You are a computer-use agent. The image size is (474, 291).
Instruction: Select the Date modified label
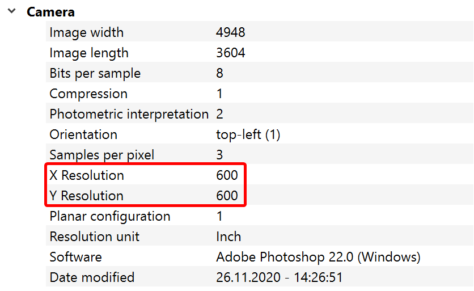tap(92, 277)
